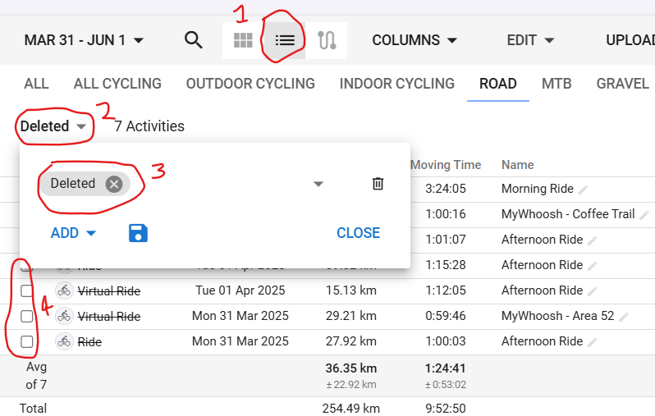Image resolution: width=655 pixels, height=416 pixels.
Task: Open the EDIT dropdown menu
Action: coord(530,40)
